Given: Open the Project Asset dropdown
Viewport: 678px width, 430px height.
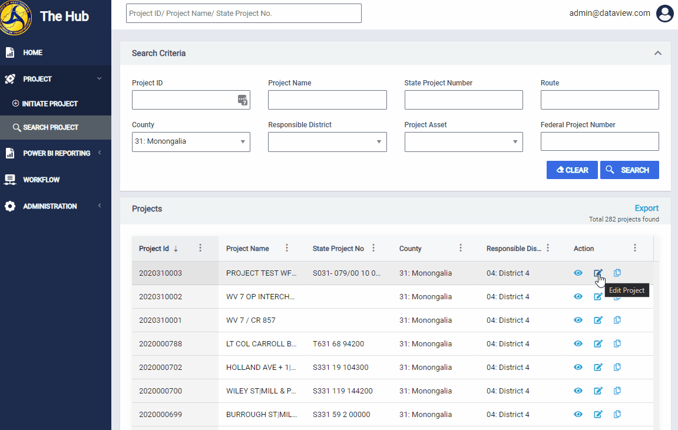Looking at the screenshot, I should (464, 142).
